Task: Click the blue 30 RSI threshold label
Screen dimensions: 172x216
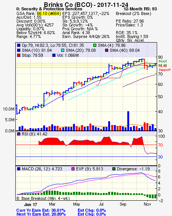Action: [x=160, y=157]
